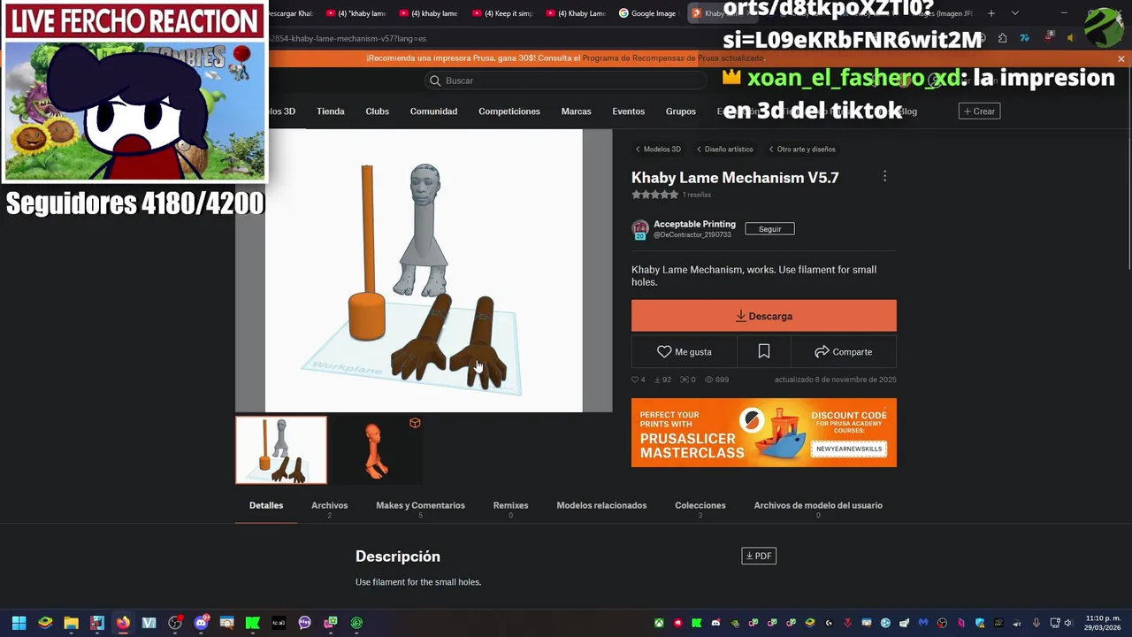The height and width of the screenshot is (637, 1132).
Task: Download the description as PDF
Action: click(759, 556)
